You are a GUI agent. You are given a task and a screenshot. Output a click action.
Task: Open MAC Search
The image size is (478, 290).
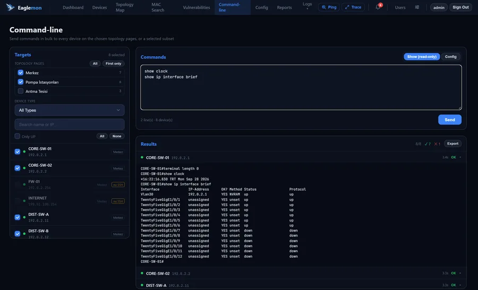coord(158,7)
